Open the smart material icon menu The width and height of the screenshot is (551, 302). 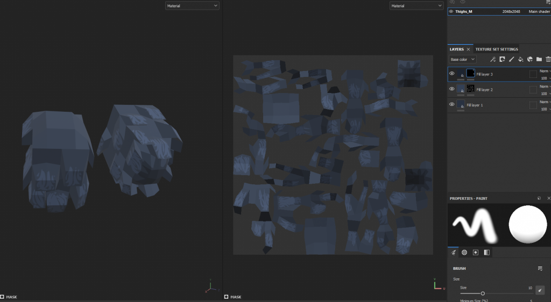click(530, 59)
